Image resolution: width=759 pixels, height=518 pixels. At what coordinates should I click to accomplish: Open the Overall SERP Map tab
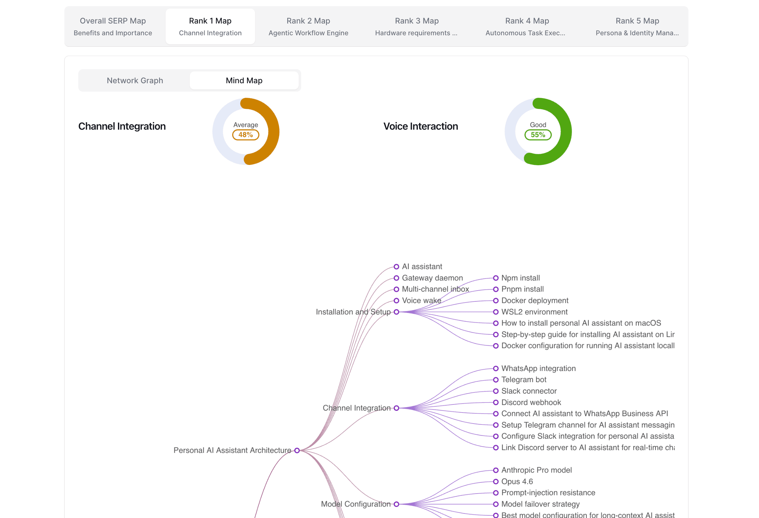click(113, 26)
